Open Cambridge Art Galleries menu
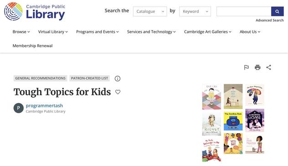Screen dimensions: 288x166 (207, 32)
